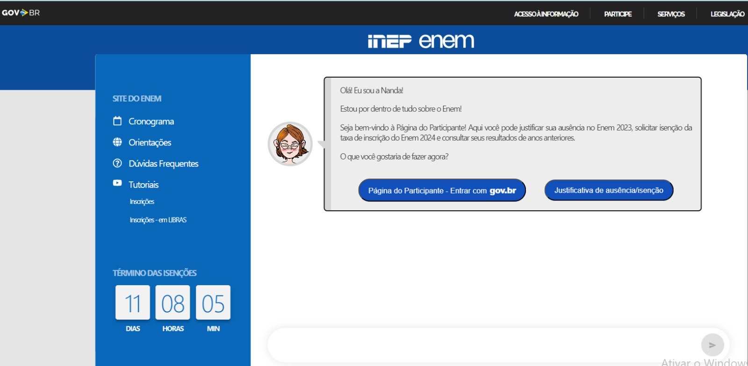This screenshot has width=748, height=366.
Task: Click Justificativa de ausência/isenção button
Action: (609, 190)
